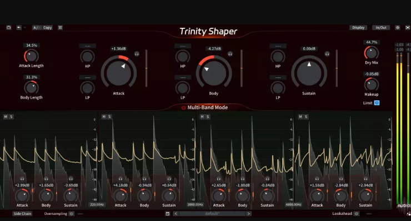Click headphone icon above fourth band Body
This screenshot has width=411, height=221.
click(x=341, y=179)
